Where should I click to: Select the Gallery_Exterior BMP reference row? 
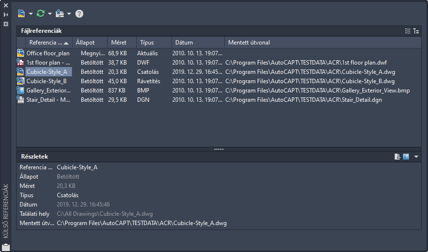[x=47, y=91]
